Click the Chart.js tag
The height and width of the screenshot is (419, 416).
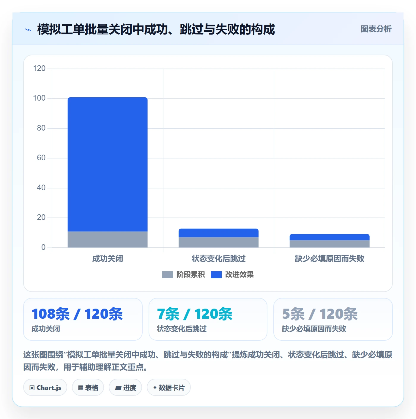tap(45, 388)
